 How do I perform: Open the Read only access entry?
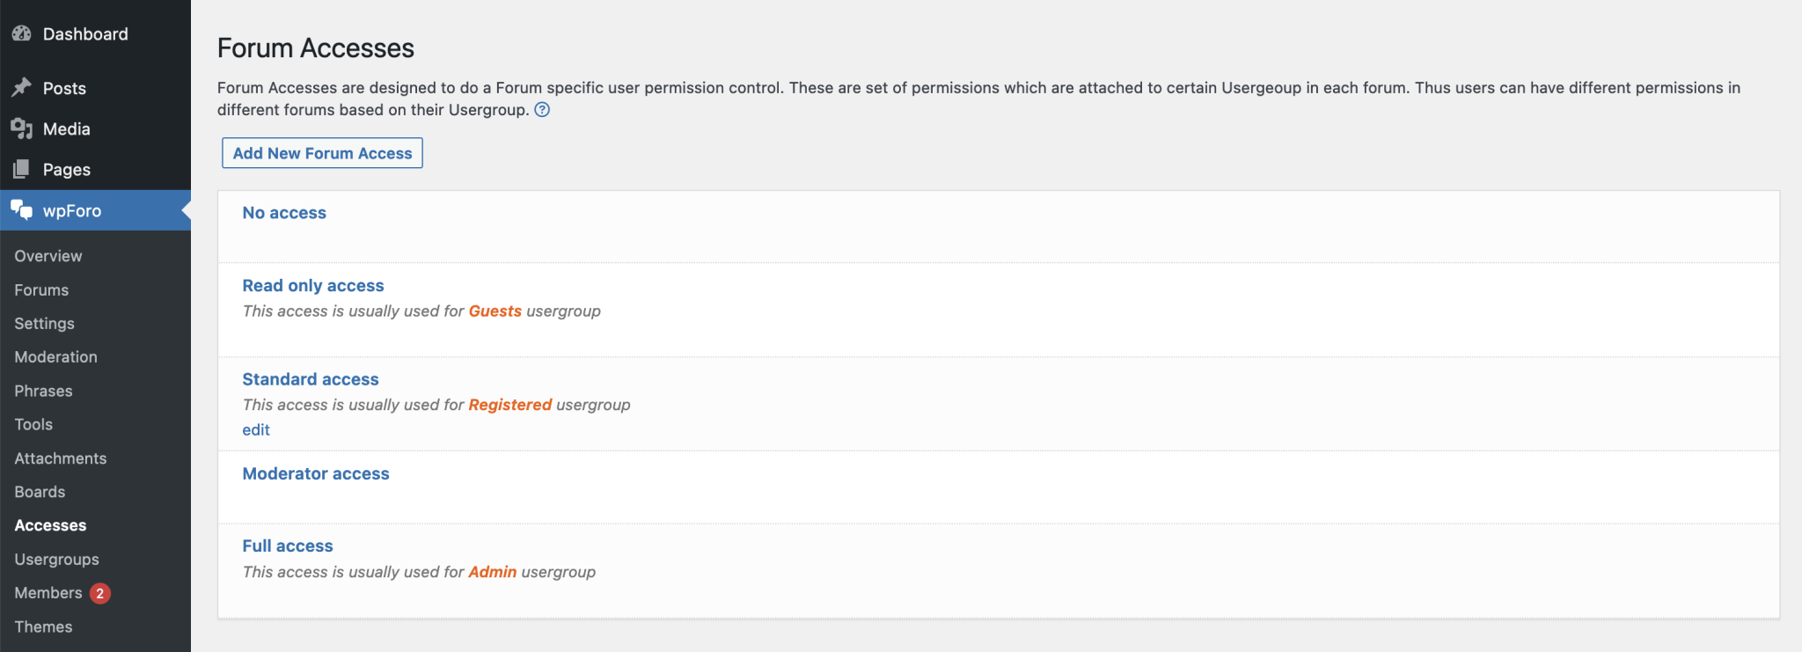(312, 285)
